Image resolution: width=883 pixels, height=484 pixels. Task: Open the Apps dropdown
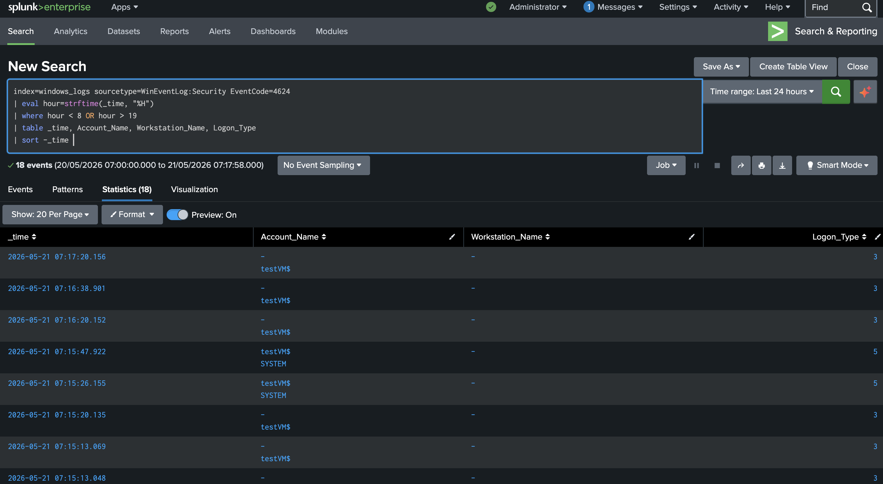click(124, 7)
